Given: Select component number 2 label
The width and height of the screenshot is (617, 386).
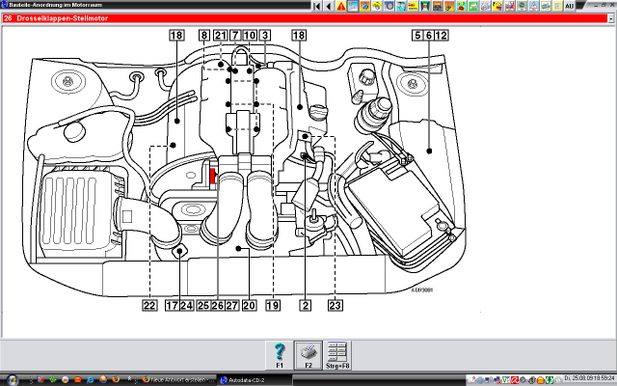Looking at the screenshot, I should [305, 306].
